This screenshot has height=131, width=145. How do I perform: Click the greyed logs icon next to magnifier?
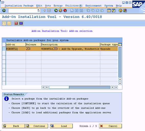(x=9, y=23)
